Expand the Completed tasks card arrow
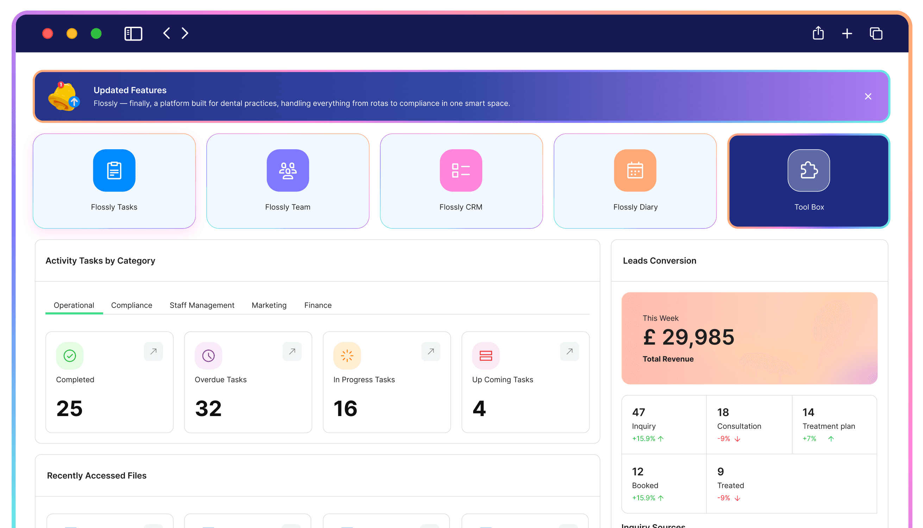This screenshot has width=923, height=528. tap(153, 351)
